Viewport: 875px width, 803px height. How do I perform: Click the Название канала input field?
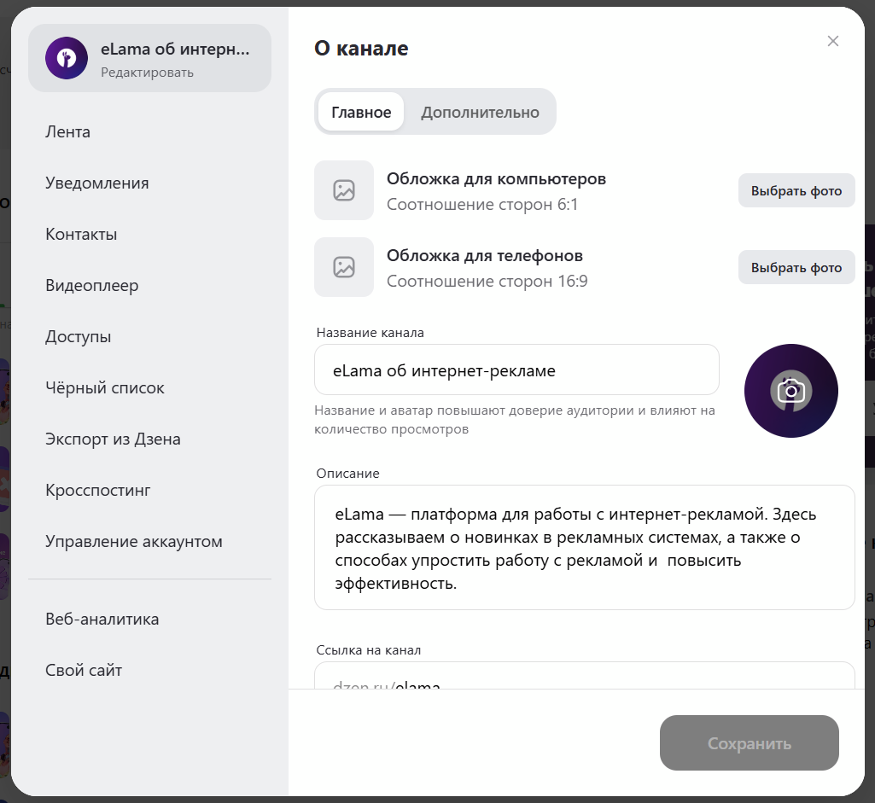coord(516,369)
